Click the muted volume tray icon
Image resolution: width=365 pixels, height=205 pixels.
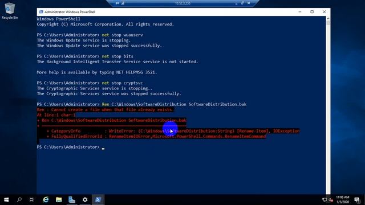(330, 200)
